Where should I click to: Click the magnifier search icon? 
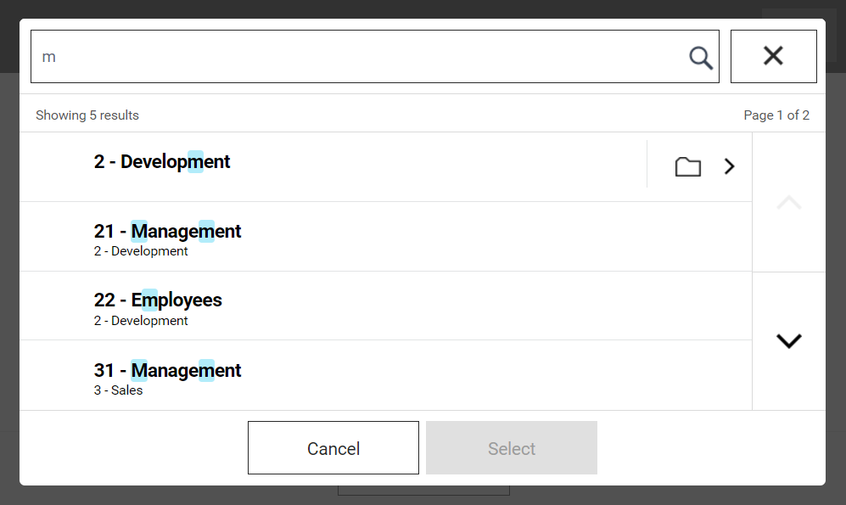701,57
